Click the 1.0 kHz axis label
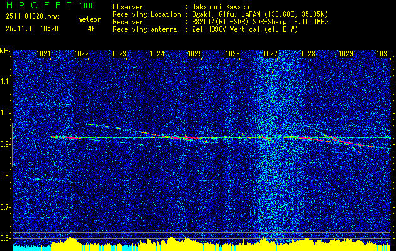396x251 pixels. [4, 113]
